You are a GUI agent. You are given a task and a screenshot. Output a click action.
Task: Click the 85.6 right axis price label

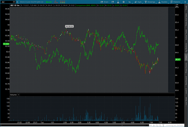[177, 15]
